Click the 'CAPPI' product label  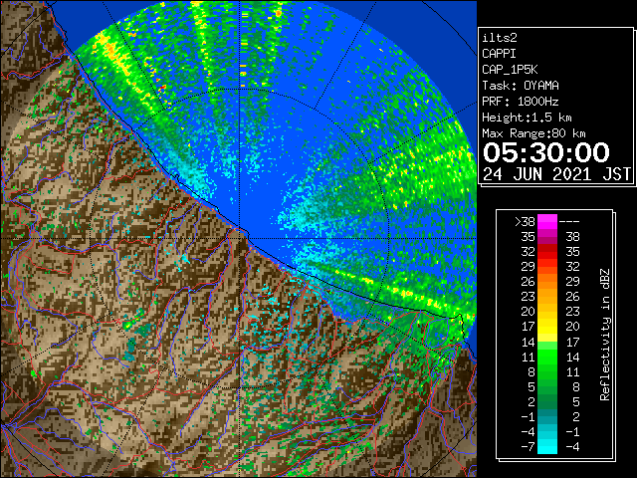[499, 54]
